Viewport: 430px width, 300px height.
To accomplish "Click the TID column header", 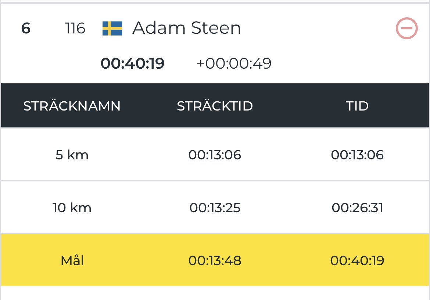I will pyautogui.click(x=357, y=106).
